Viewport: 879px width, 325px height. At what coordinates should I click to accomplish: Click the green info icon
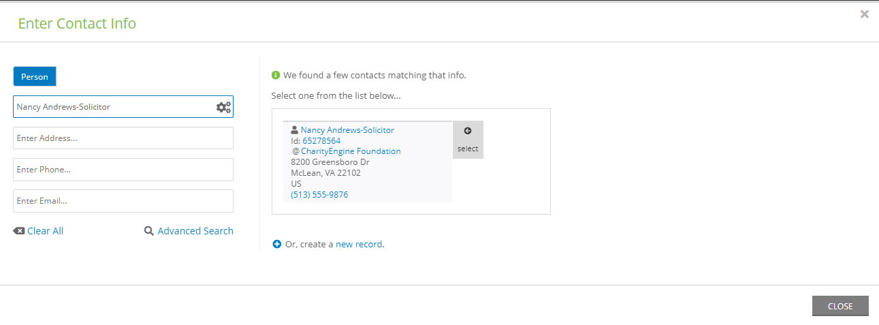click(x=276, y=75)
